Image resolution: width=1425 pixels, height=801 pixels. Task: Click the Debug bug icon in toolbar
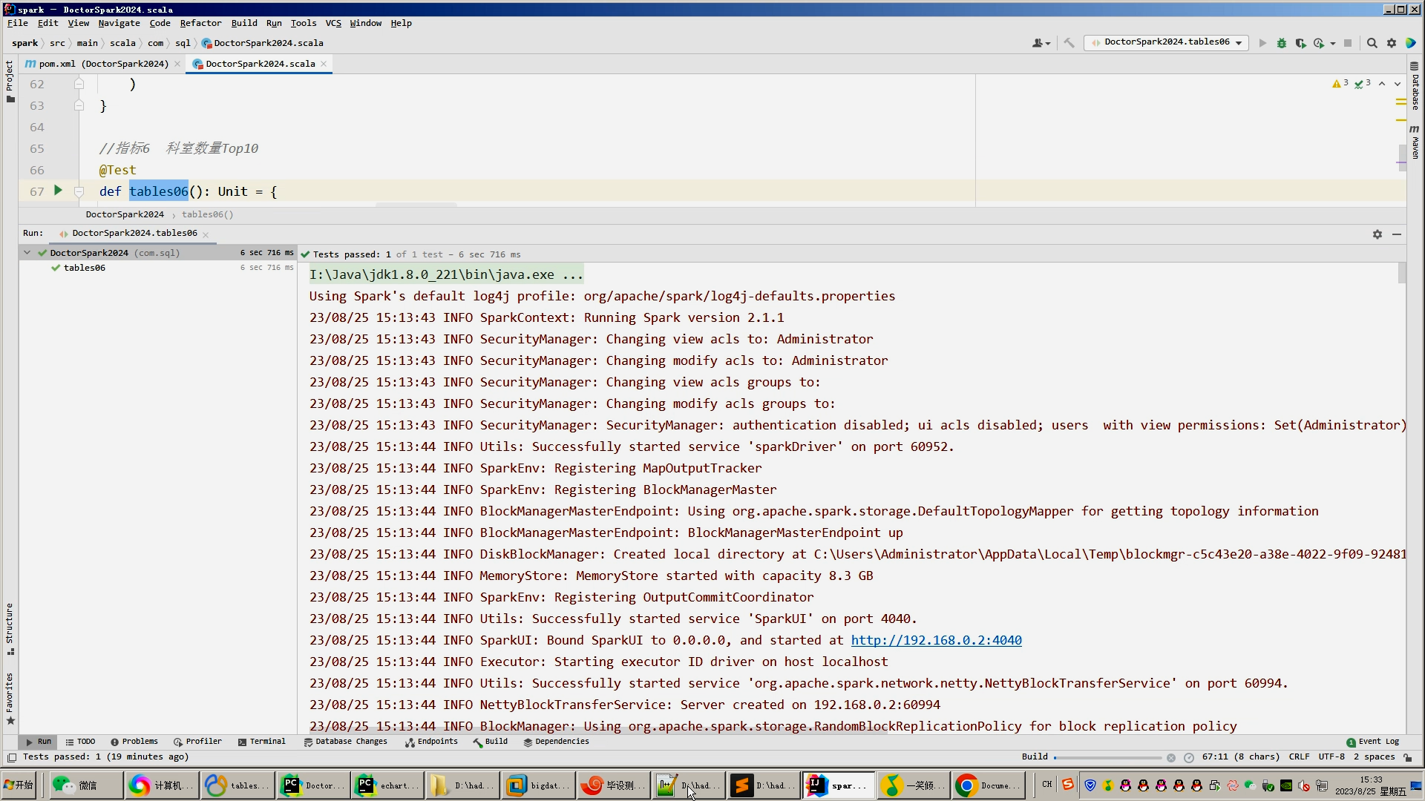pos(1281,43)
